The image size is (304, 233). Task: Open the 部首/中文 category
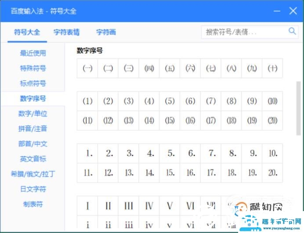pyautogui.click(x=33, y=144)
